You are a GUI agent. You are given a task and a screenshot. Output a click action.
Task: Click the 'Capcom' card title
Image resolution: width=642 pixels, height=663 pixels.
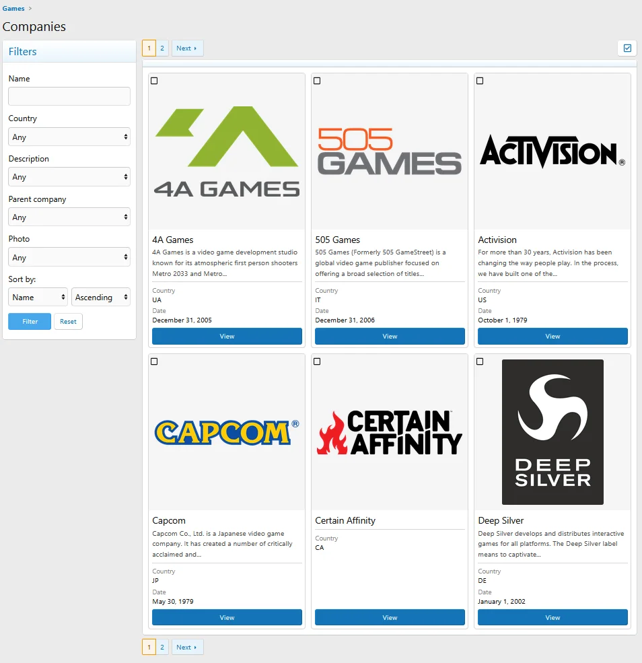(x=169, y=520)
